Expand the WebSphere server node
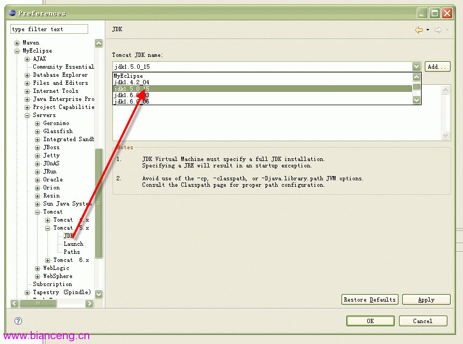463x344 pixels. pos(38,276)
